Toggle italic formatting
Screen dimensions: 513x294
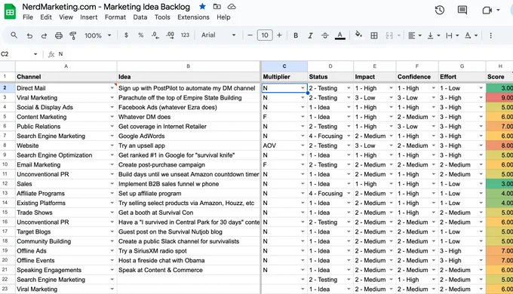[310, 35]
